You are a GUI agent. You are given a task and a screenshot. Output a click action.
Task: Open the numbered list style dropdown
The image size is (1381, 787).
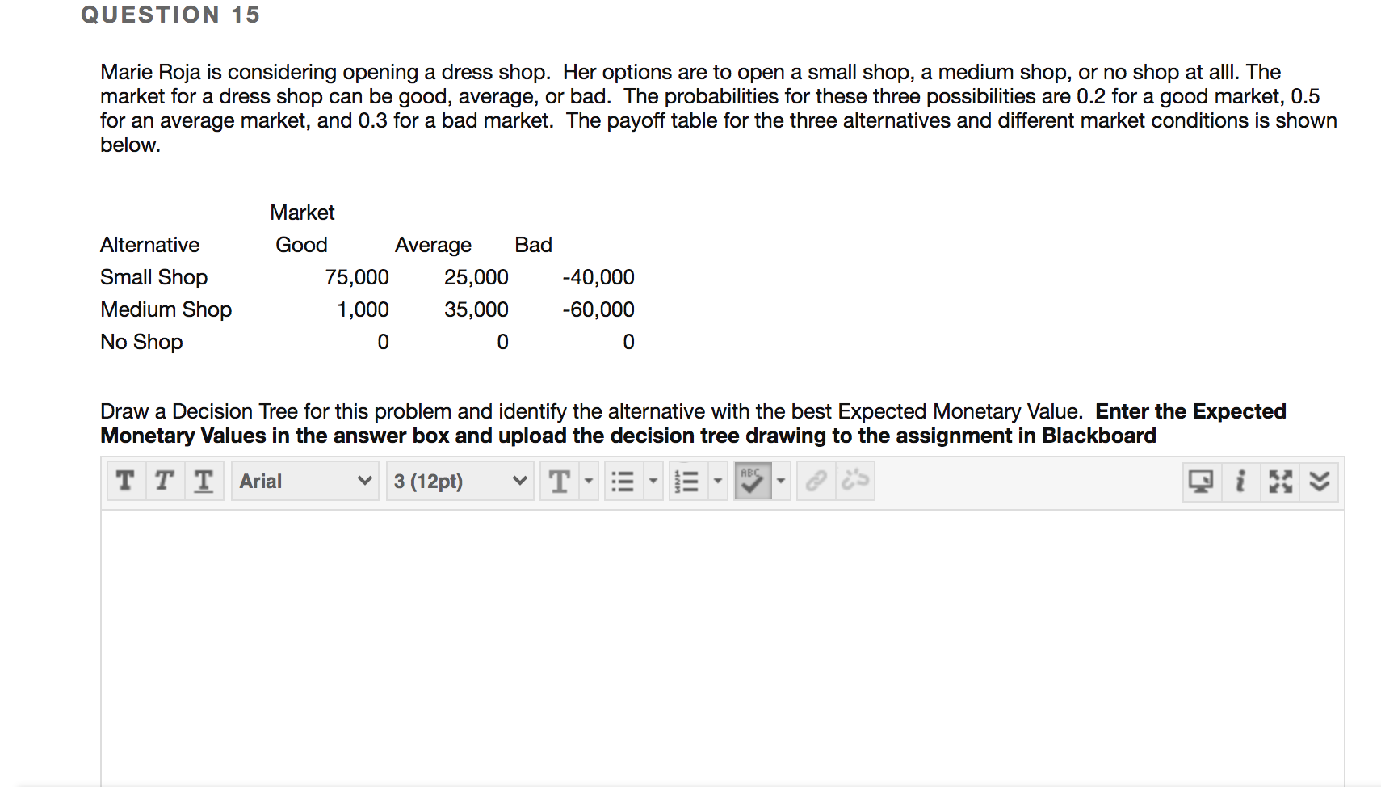coord(719,481)
